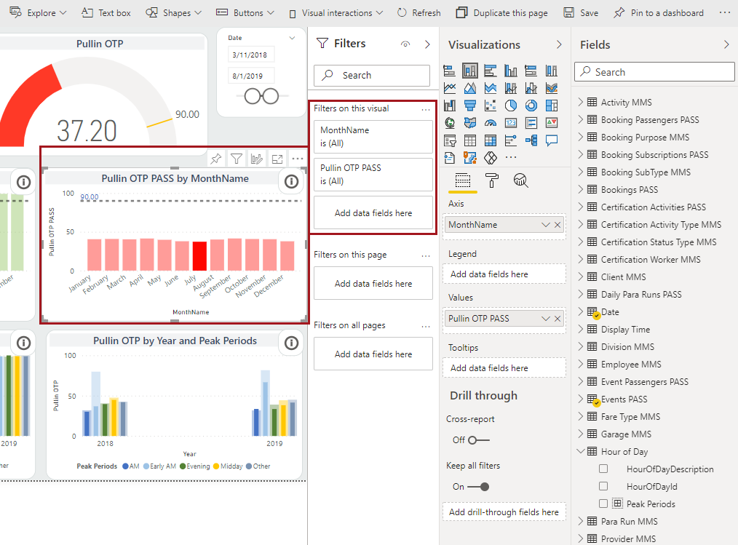738x545 pixels.
Task: Open the Format paint roller tab
Action: pos(492,180)
